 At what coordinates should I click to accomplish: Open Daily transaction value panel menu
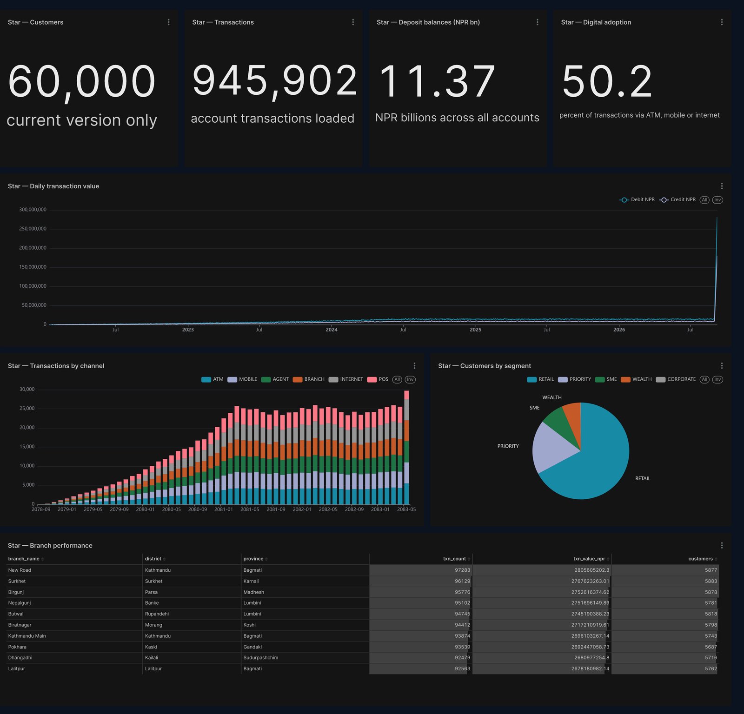click(x=722, y=186)
